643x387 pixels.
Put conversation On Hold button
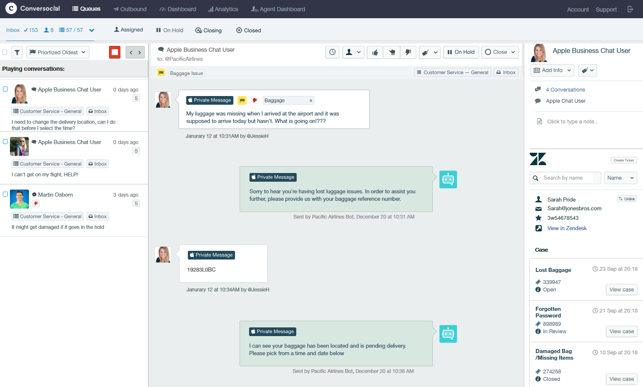461,52
